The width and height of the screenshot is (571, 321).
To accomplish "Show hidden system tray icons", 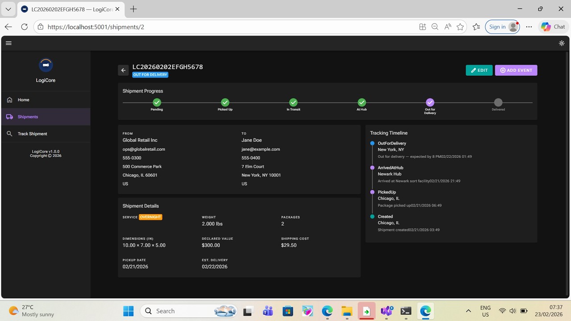I will coord(468,311).
